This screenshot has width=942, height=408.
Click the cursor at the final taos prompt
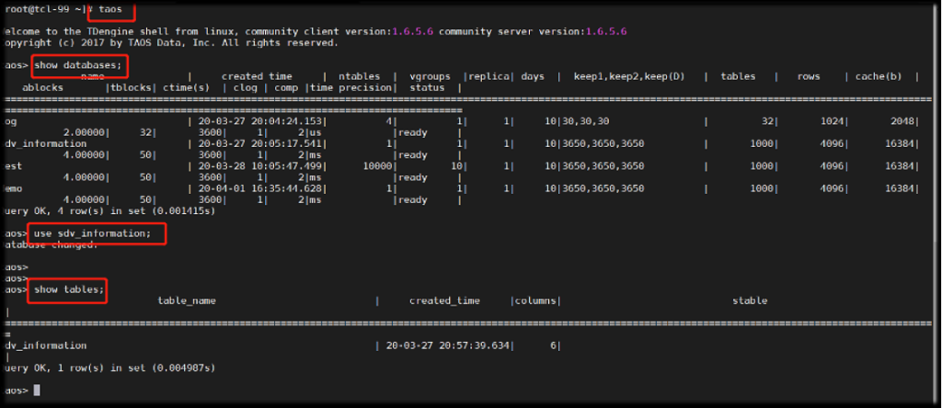(x=37, y=391)
